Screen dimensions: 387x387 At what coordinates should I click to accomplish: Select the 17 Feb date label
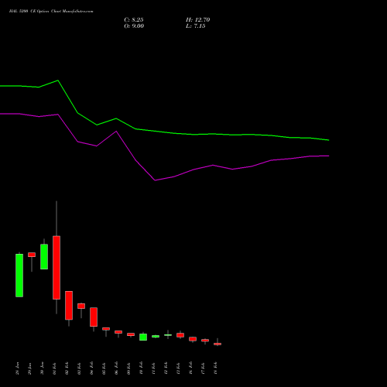(203, 368)
